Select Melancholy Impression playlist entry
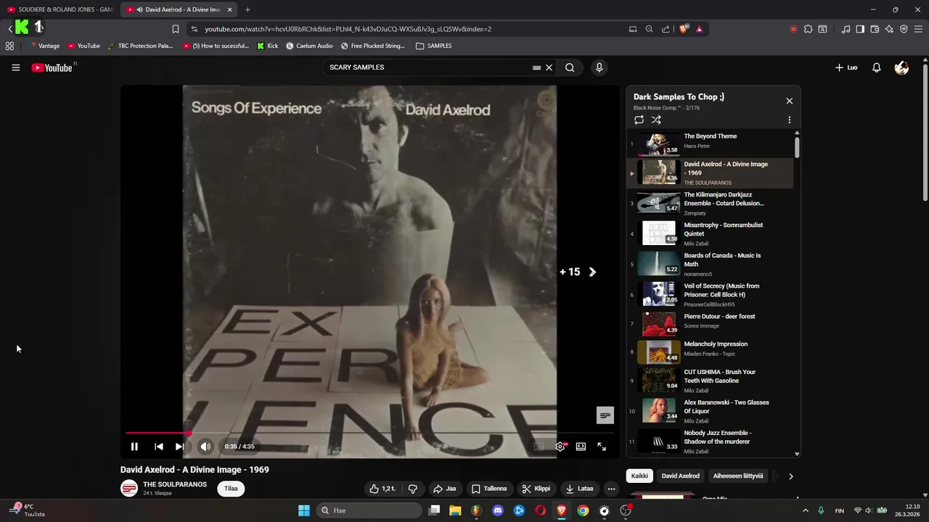This screenshot has width=929, height=522. pos(710,352)
